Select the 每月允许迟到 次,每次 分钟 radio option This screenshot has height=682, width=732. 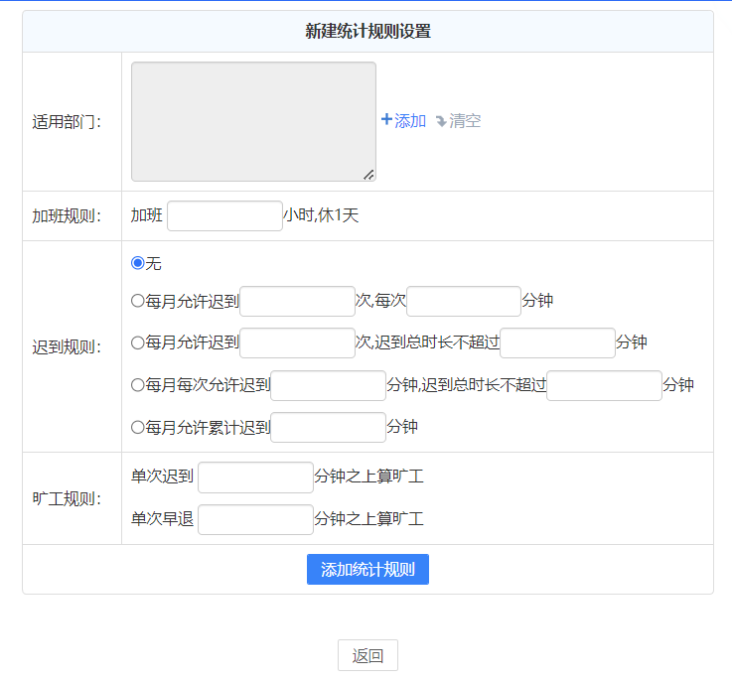click(x=138, y=301)
